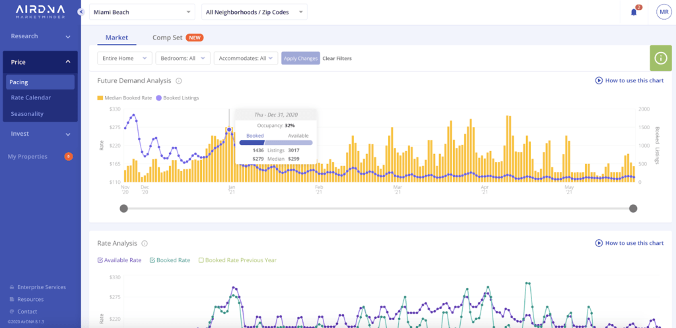Click the Enterprise Services icon

click(12, 287)
